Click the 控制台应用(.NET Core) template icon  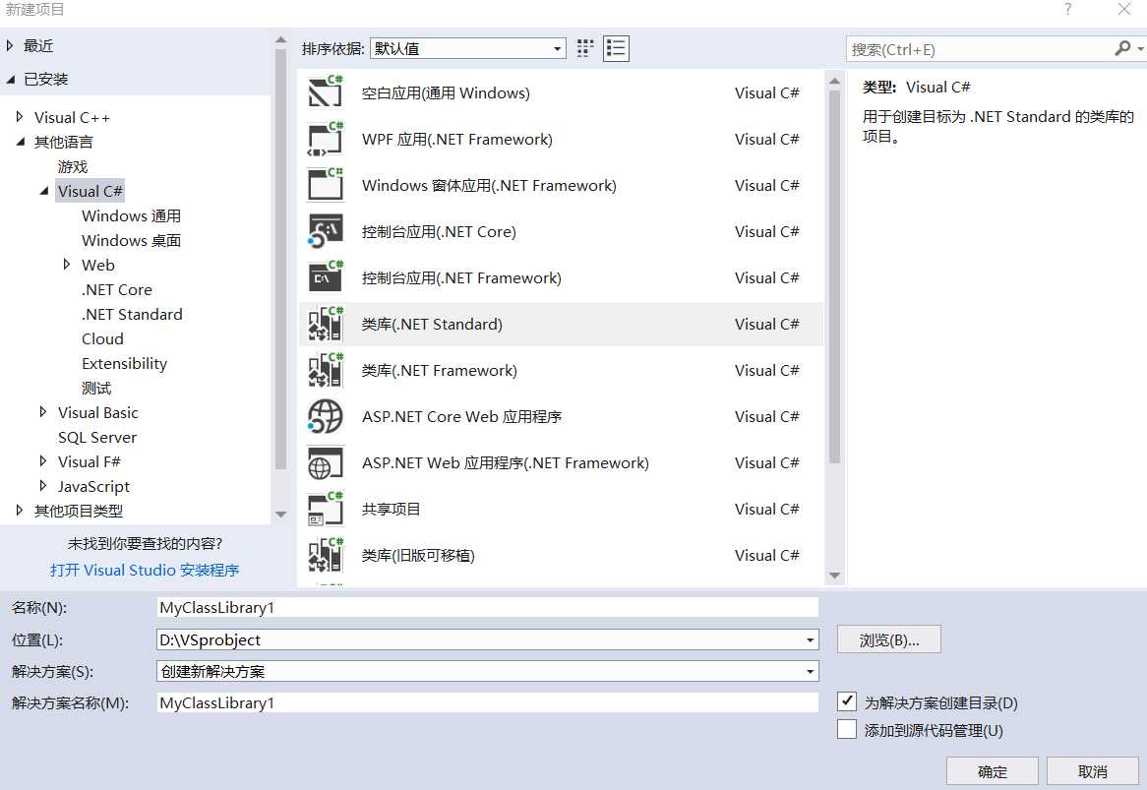326,231
